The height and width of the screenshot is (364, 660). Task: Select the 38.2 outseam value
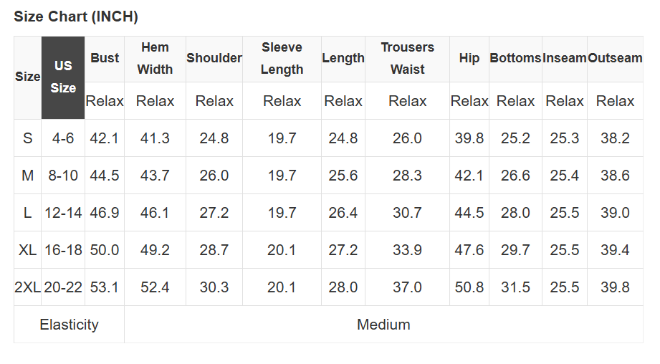coord(615,138)
